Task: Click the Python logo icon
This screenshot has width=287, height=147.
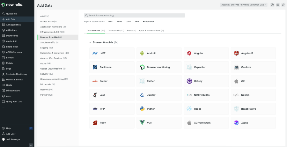Action: point(142,109)
